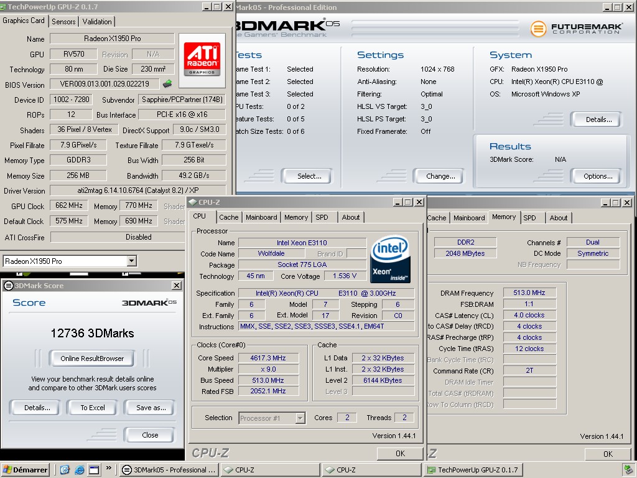This screenshot has height=478, width=637.
Task: Click the BIOS Version field in GPU-Z
Action: (x=105, y=84)
